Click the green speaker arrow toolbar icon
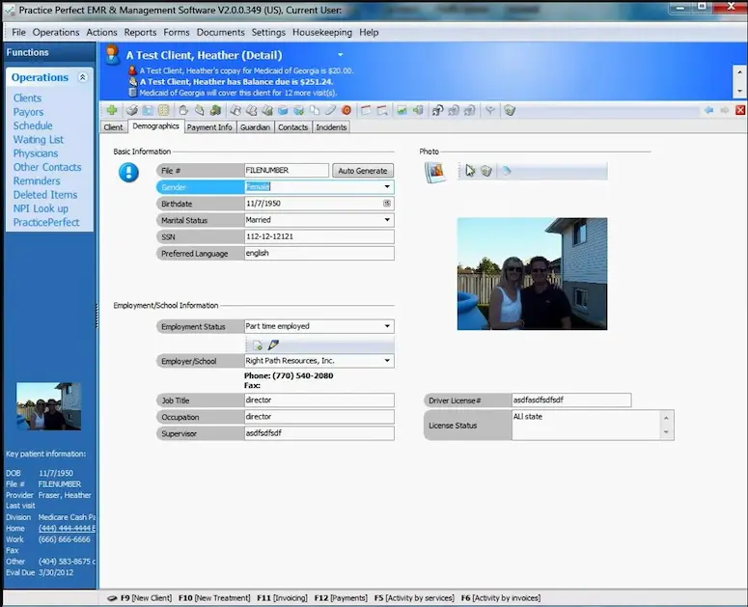The width and height of the screenshot is (748, 607). coord(418,111)
